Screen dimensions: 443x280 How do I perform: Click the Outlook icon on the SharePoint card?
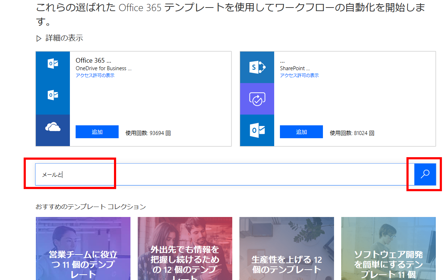pyautogui.click(x=257, y=130)
